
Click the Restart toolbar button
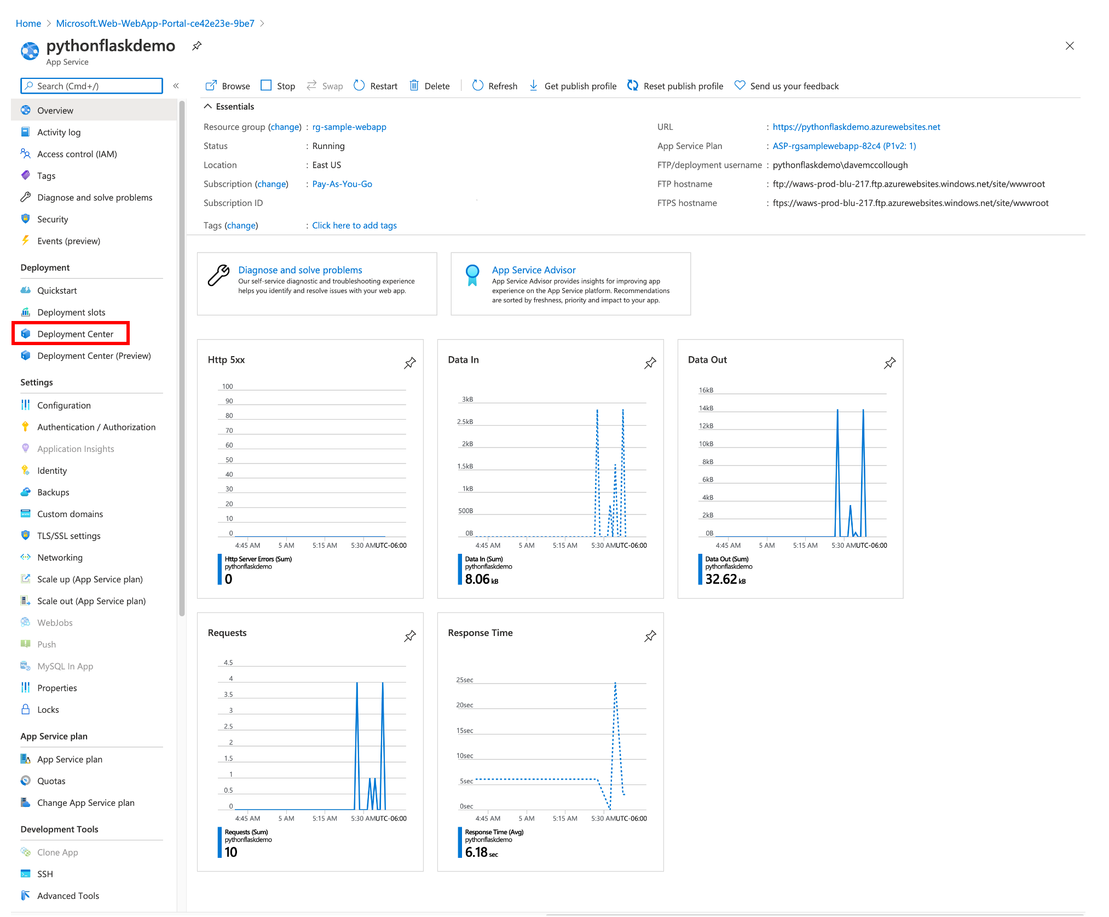(x=376, y=86)
